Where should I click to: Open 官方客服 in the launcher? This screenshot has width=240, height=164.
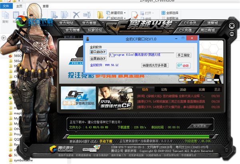89,23
